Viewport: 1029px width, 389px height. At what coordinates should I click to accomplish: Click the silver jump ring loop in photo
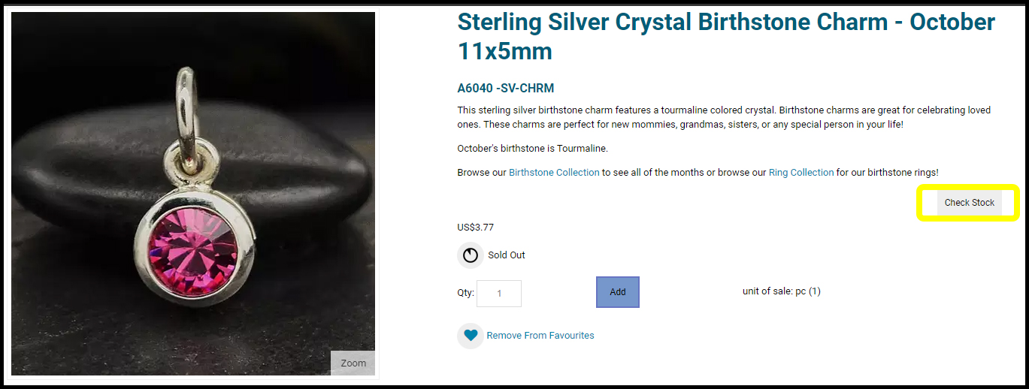coord(186,105)
